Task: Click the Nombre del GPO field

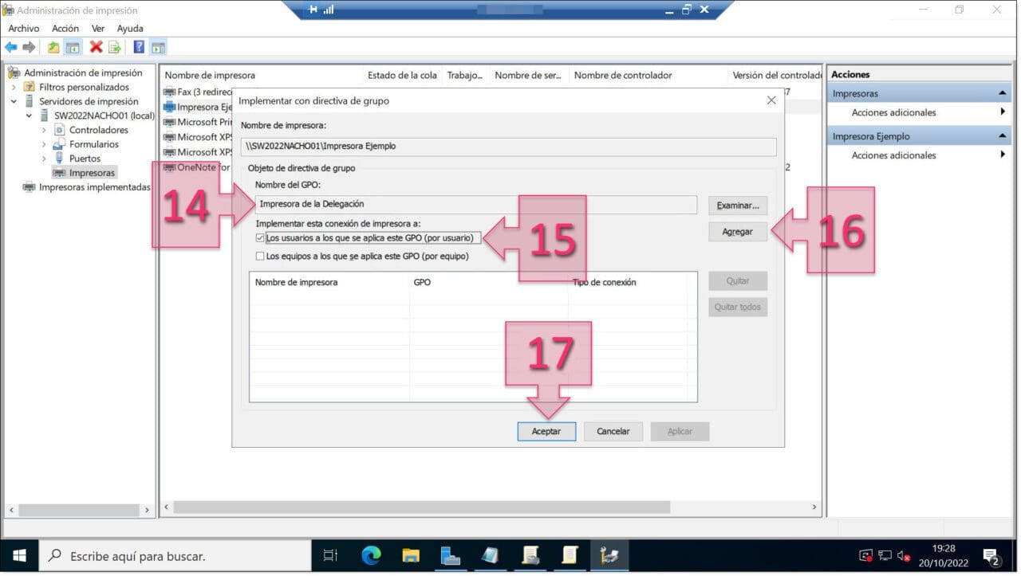Action: click(475, 204)
